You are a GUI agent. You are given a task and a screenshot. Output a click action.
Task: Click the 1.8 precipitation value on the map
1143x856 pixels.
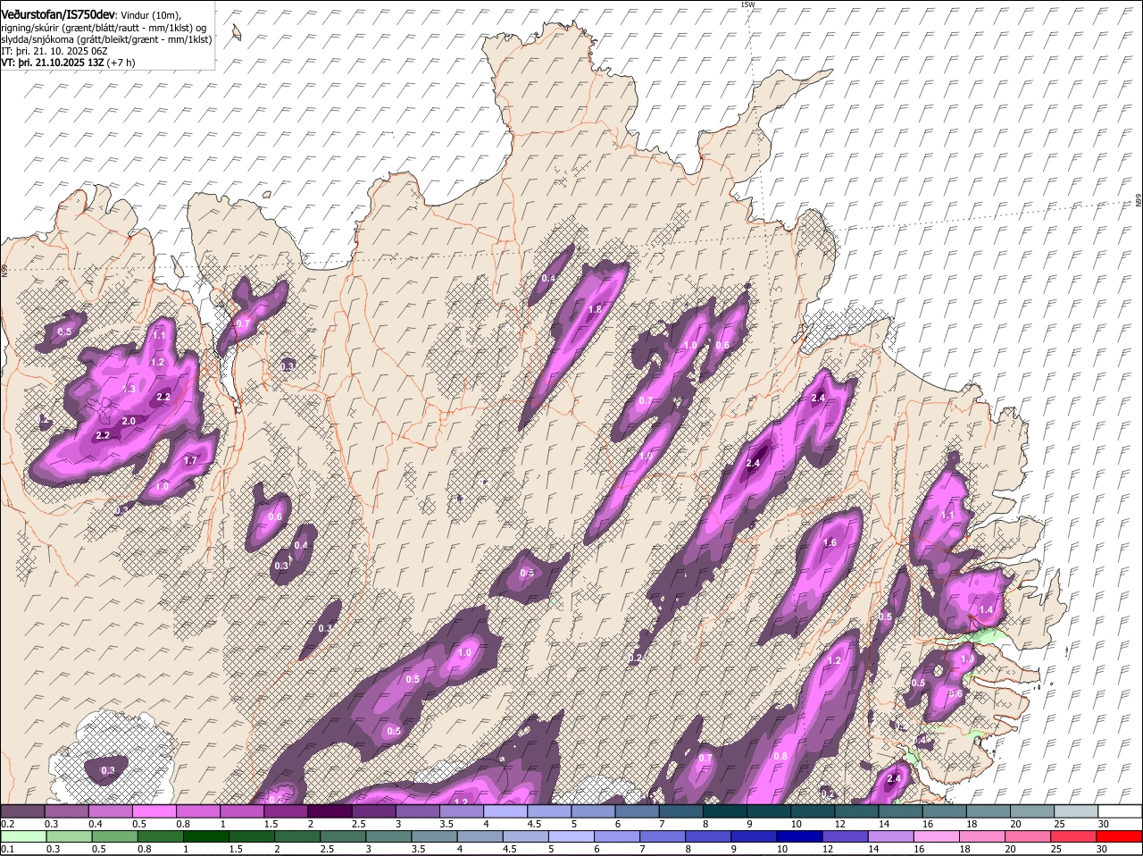click(x=595, y=309)
